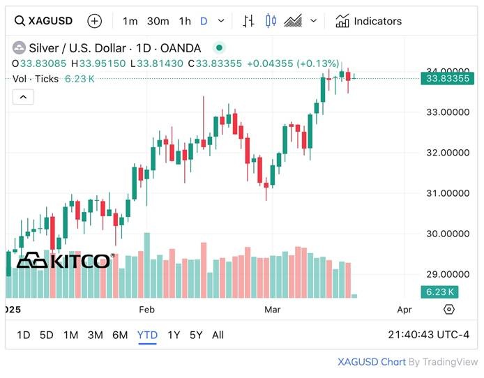484x378 pixels.
Task: Click the 21:40:43 UTC-4 timezone button
Action: (x=428, y=335)
